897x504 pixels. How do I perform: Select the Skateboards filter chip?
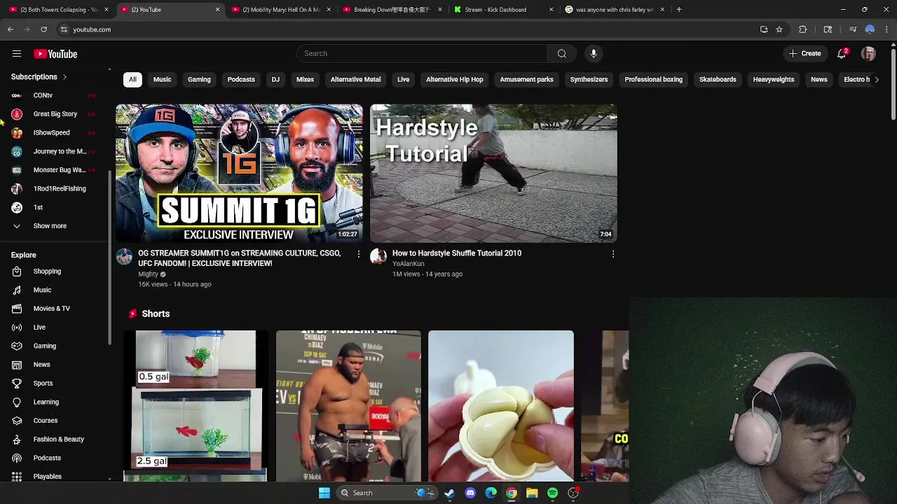718,80
